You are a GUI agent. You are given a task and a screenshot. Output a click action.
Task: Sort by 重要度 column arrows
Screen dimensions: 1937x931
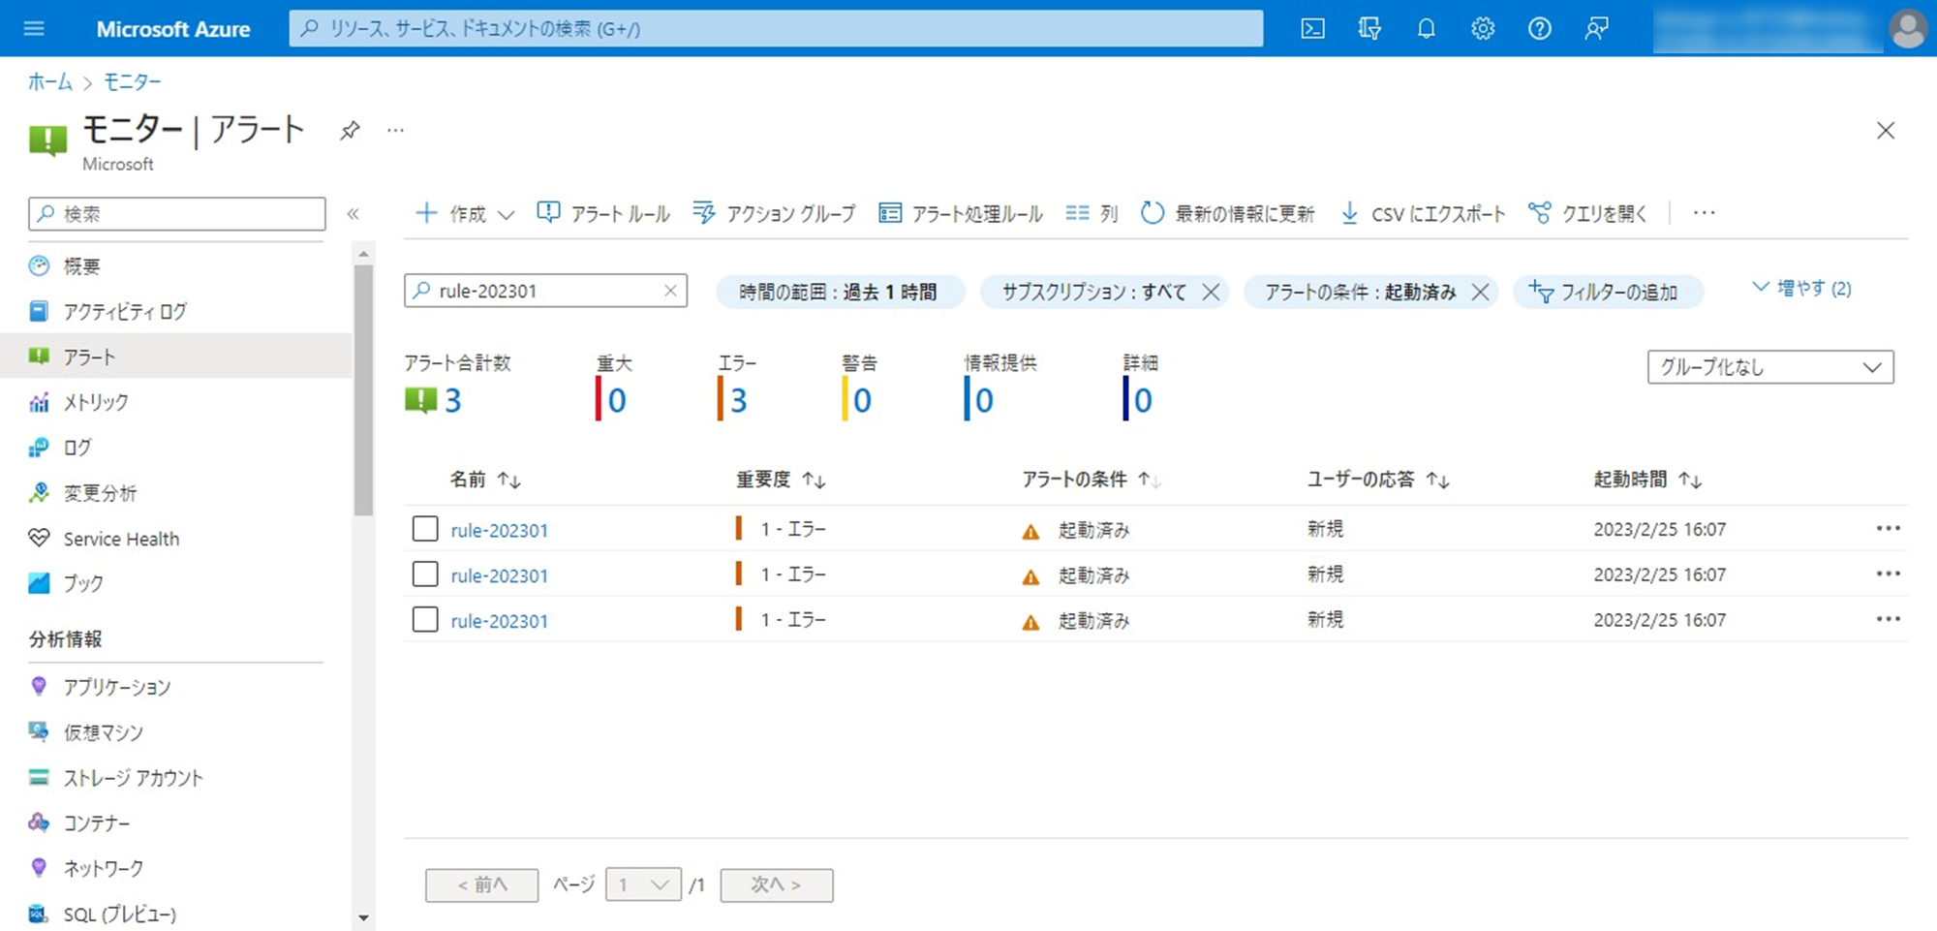tap(815, 481)
